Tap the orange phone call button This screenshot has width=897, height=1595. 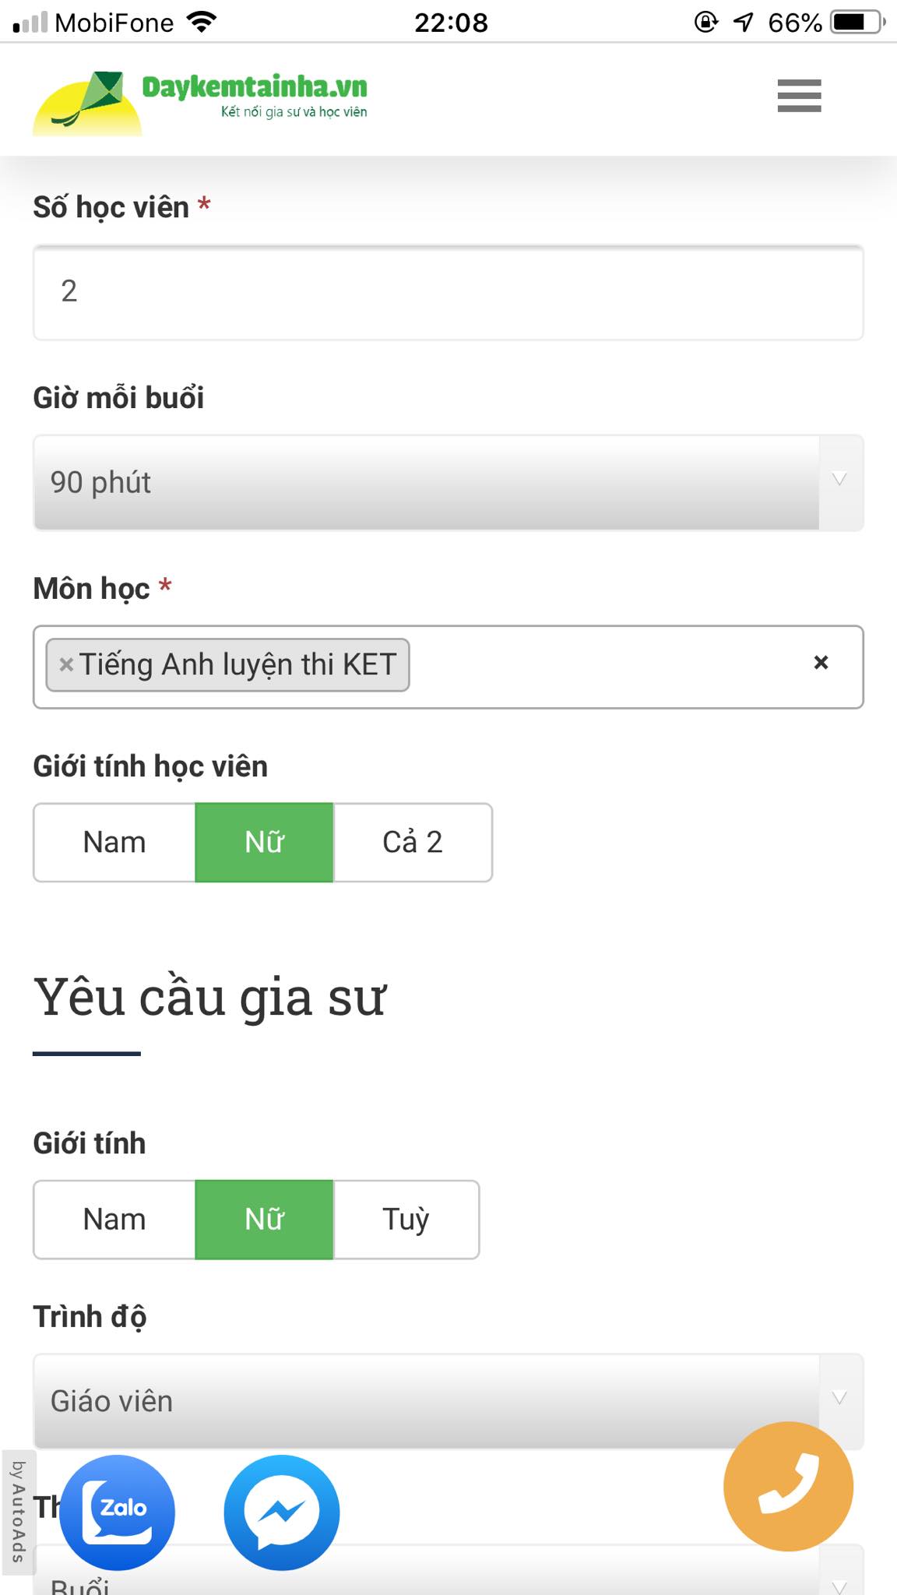789,1486
